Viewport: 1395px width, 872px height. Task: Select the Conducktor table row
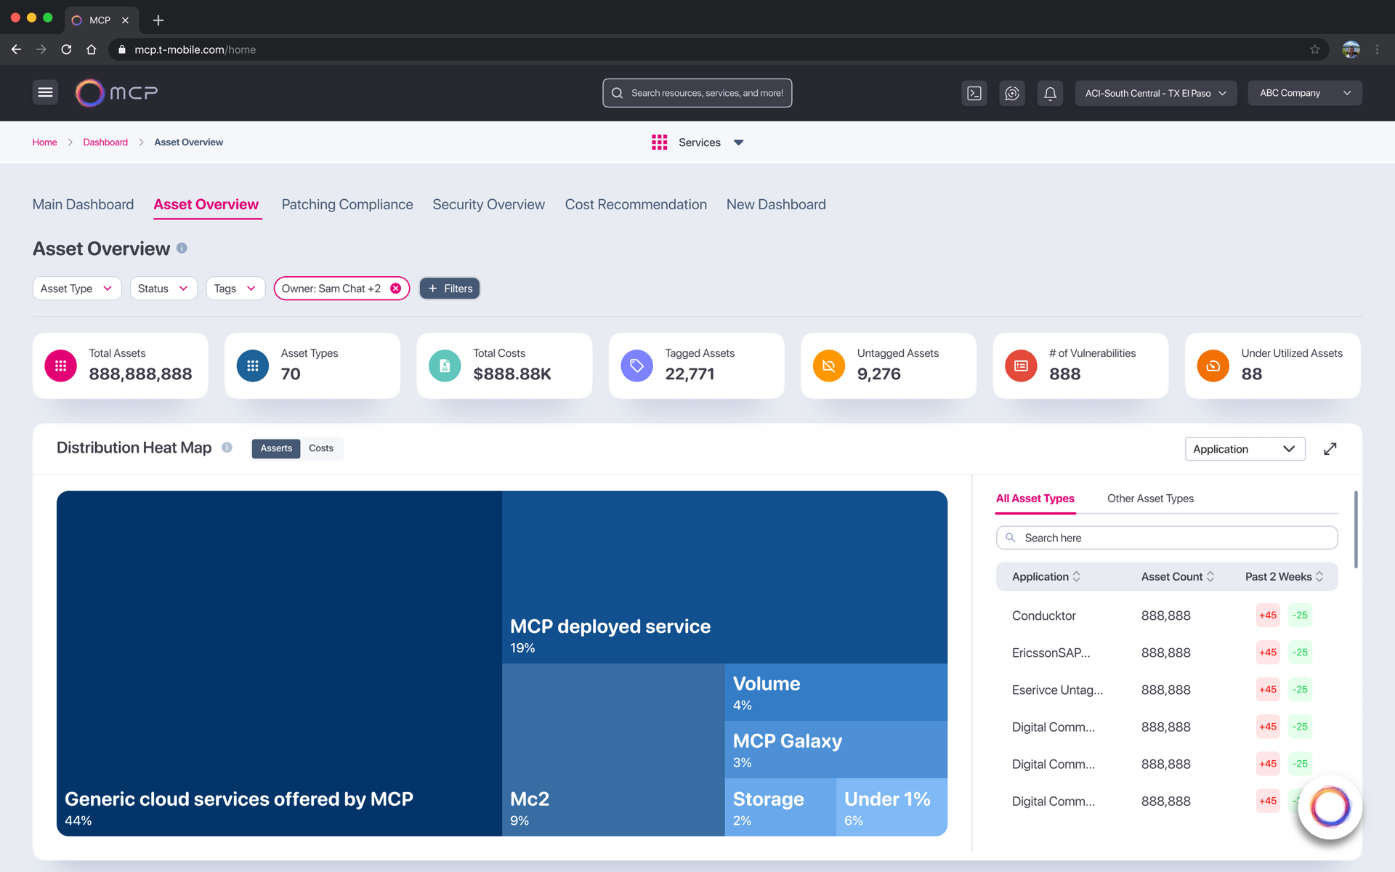[1166, 615]
